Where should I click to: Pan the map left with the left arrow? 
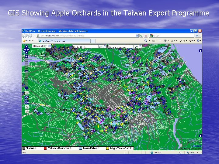24,50
